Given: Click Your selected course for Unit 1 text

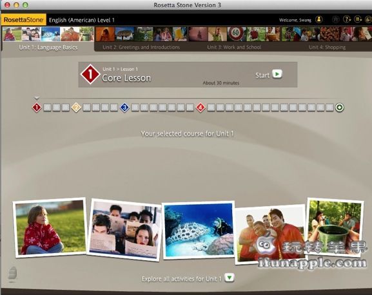Looking at the screenshot, I should coord(187,133).
